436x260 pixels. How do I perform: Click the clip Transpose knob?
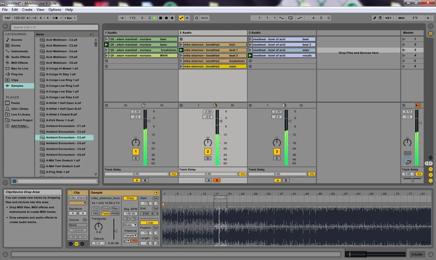click(99, 226)
